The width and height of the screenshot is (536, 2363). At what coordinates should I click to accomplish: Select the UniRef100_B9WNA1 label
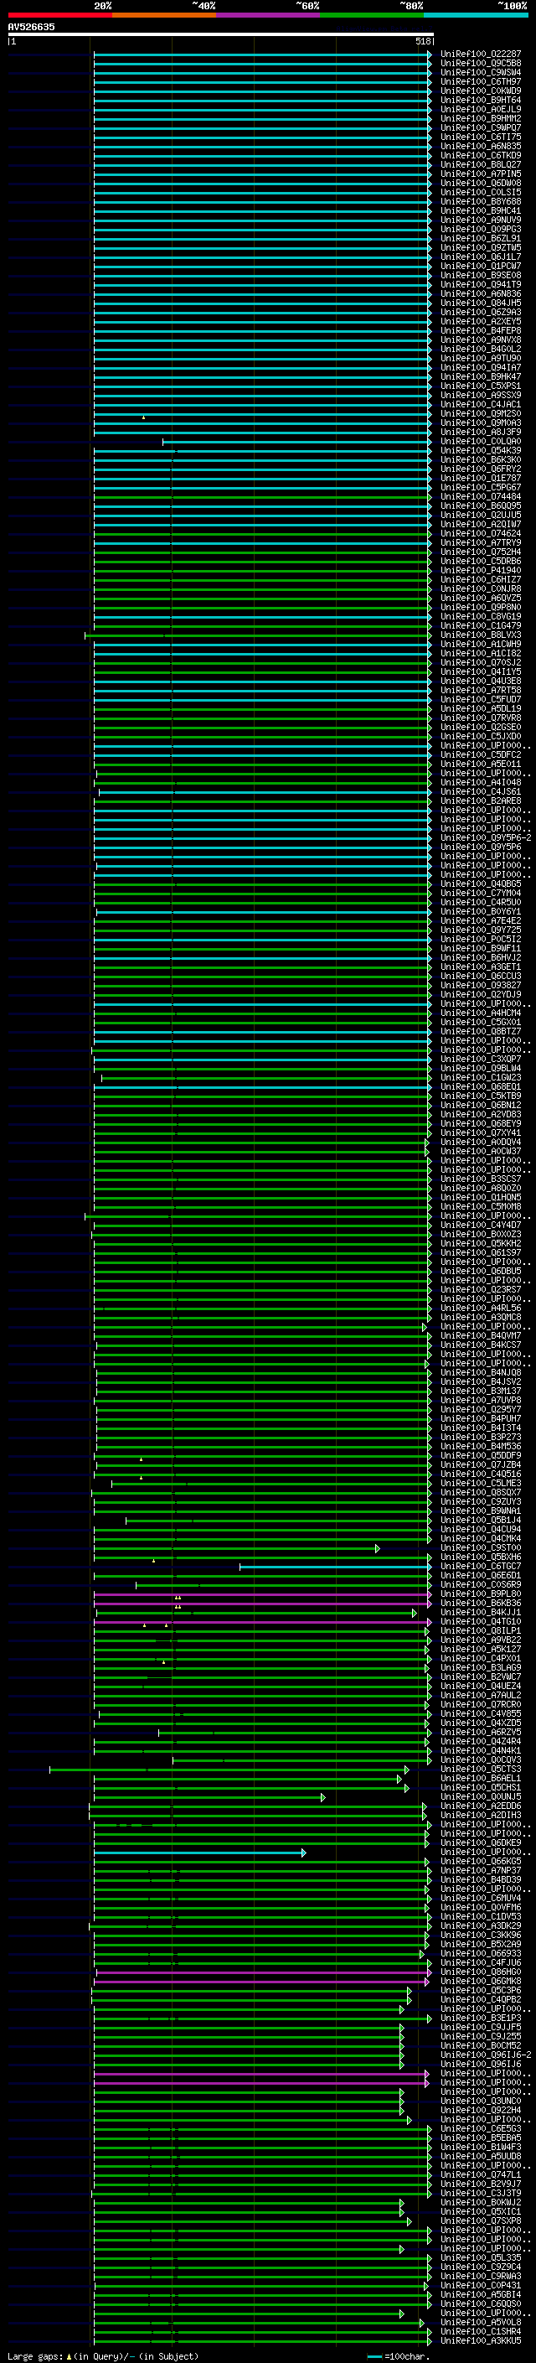click(480, 1511)
